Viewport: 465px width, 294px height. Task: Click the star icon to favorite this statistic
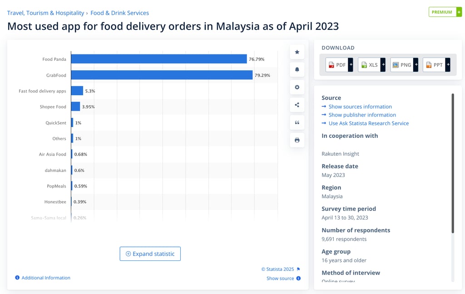tap(297, 52)
